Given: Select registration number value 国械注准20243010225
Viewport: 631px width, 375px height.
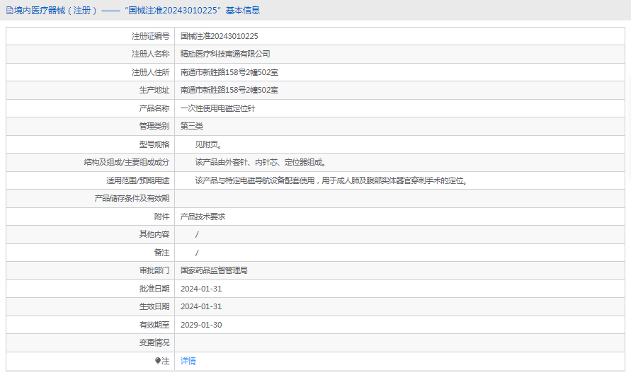Looking at the screenshot, I should pyautogui.click(x=220, y=36).
